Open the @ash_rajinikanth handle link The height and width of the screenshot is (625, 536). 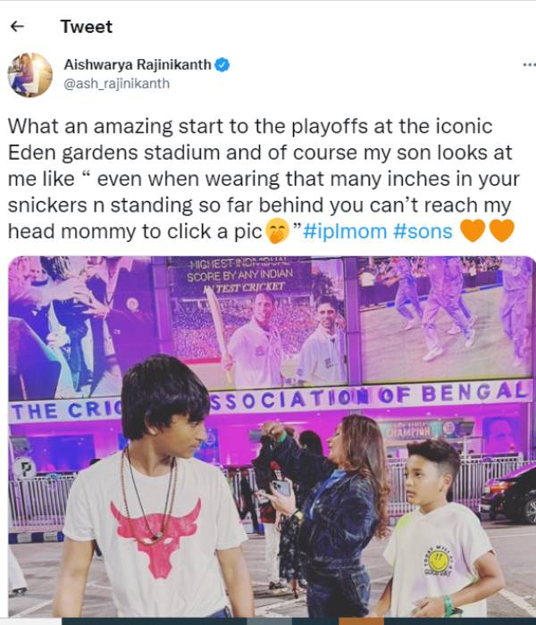(x=116, y=84)
